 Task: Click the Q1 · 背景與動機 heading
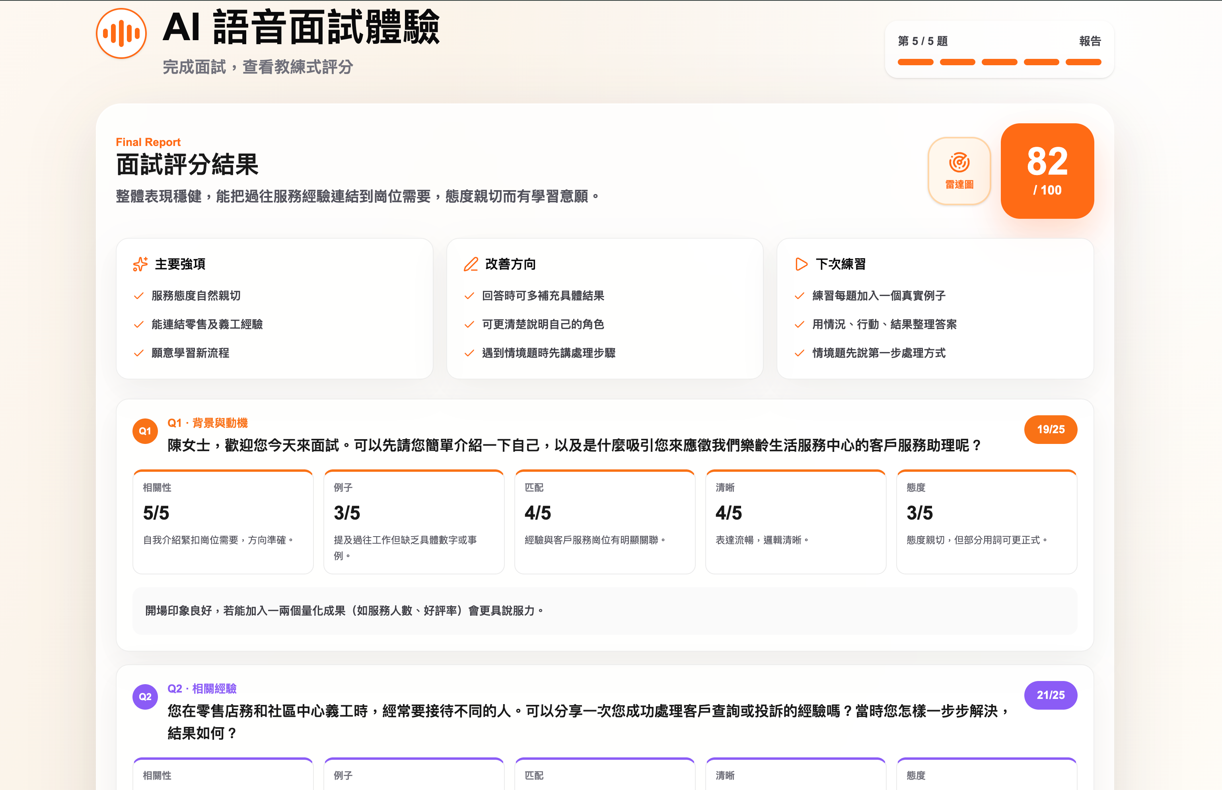click(207, 423)
